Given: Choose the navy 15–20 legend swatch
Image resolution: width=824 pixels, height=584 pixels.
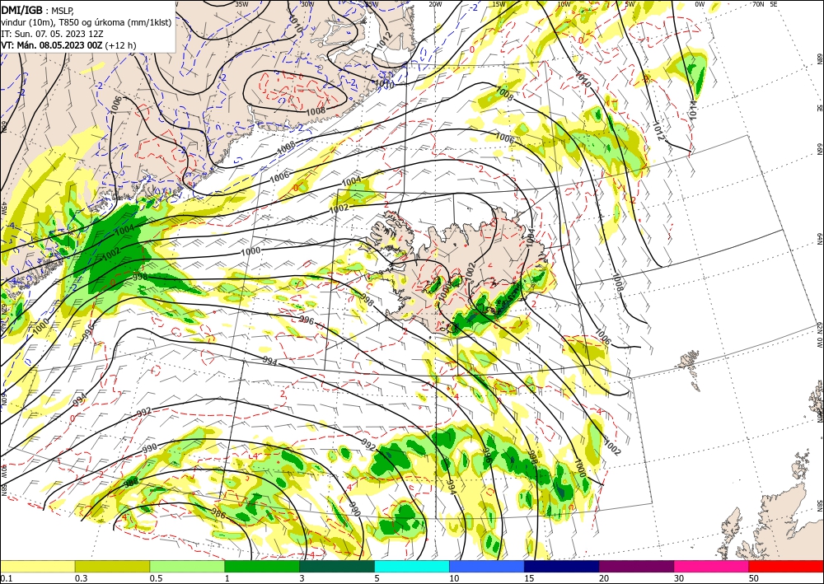Looking at the screenshot, I should [562, 566].
